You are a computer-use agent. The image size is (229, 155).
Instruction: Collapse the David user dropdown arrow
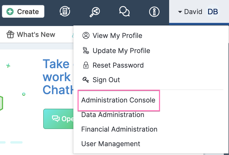point(180,12)
